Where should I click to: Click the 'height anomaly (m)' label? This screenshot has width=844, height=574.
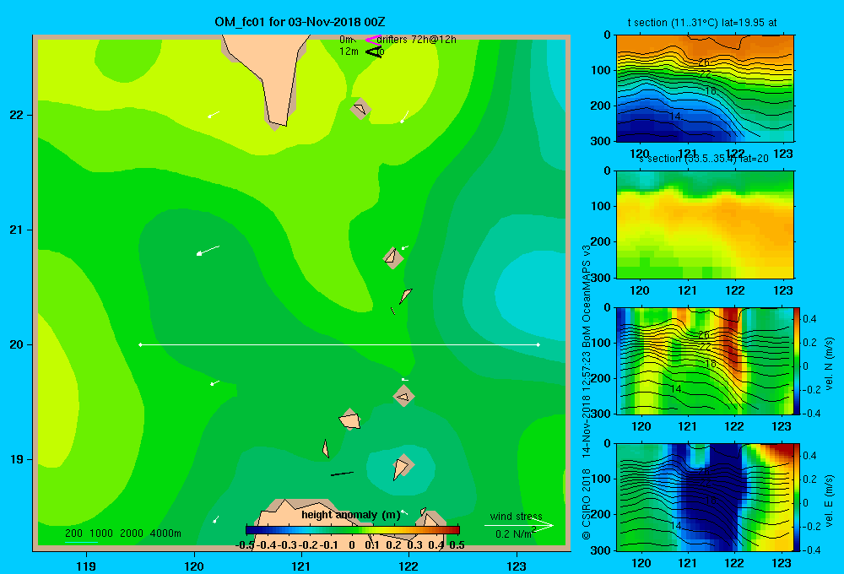click(350, 515)
